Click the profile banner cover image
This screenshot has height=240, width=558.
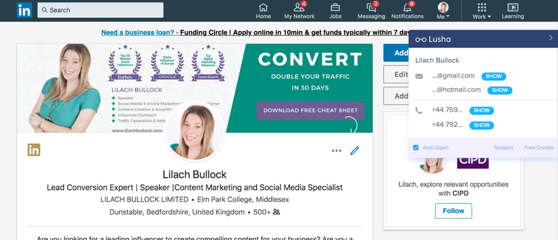[195, 88]
